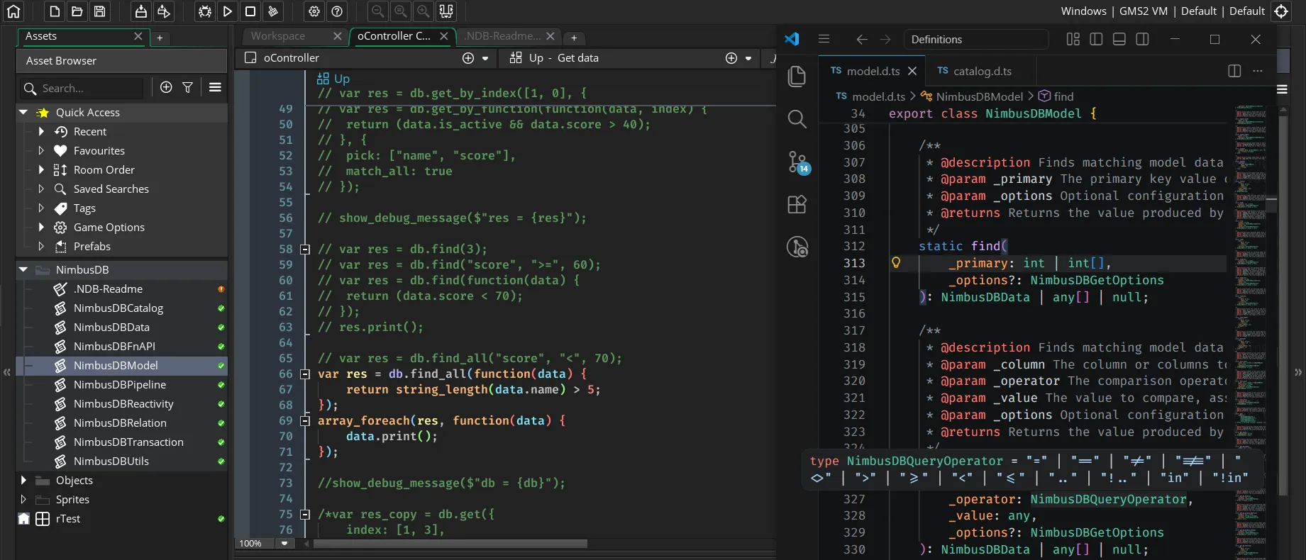Toggle the VS Code bottom panel

click(x=1119, y=39)
